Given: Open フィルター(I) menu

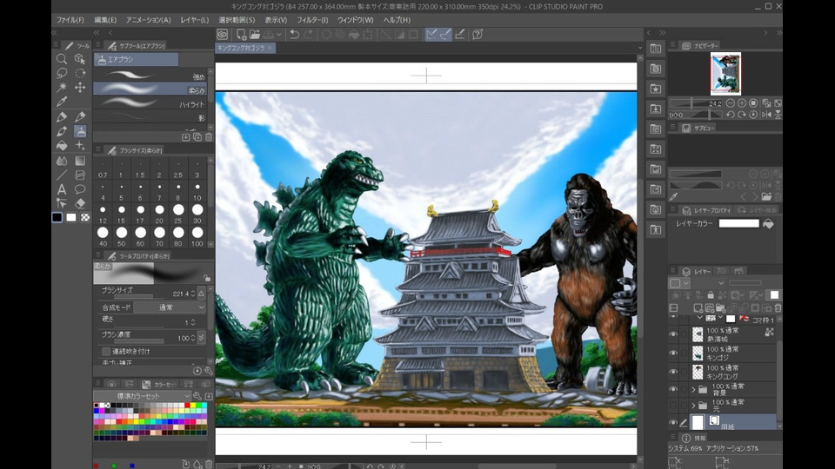Looking at the screenshot, I should pos(312,20).
